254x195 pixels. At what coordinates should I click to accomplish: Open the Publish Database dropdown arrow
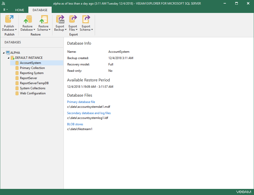click(x=16, y=30)
